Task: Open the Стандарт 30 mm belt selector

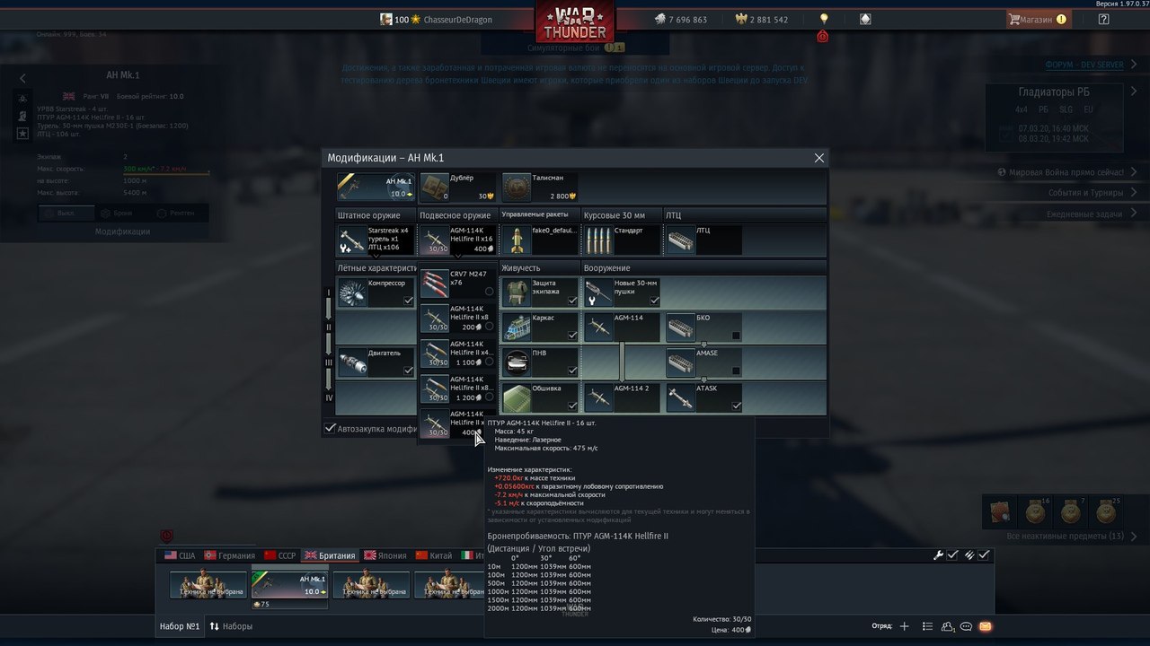Action: [x=622, y=240]
